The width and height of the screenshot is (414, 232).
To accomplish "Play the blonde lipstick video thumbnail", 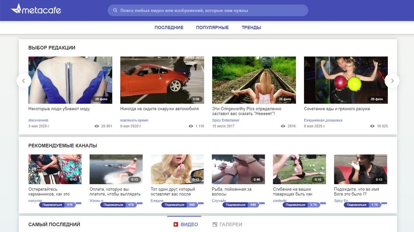I will point(177,169).
